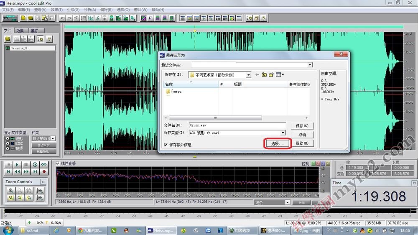Close the Zoom Controls panel

tap(43, 181)
